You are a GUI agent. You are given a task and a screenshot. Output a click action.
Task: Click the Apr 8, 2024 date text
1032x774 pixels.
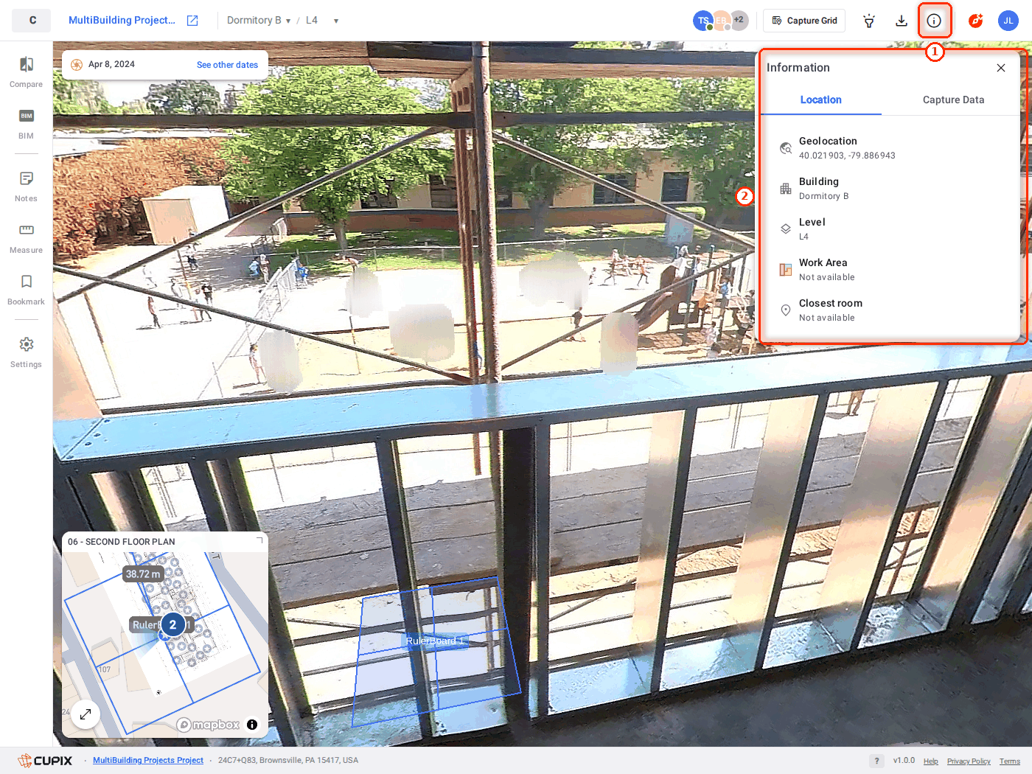111,65
